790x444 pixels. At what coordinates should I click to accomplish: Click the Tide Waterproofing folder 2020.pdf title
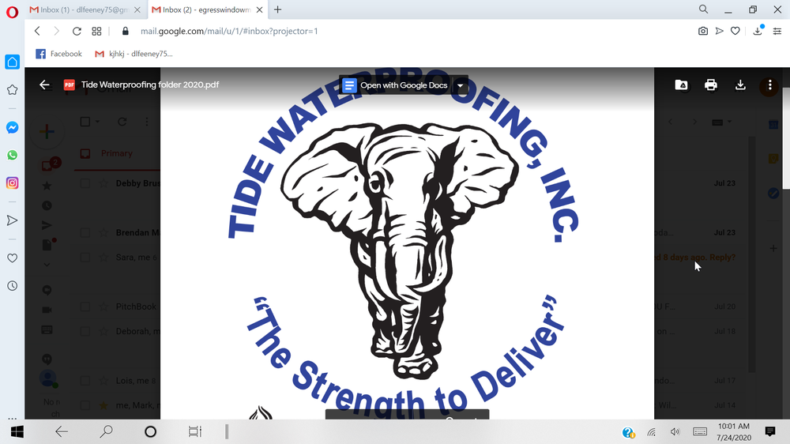[x=150, y=85]
